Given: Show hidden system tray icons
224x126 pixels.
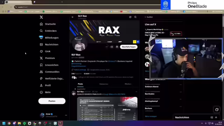Looking at the screenshot, I should pyautogui.click(x=202, y=123).
